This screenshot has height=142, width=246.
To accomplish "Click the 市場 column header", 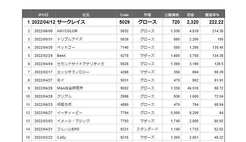I will click(x=147, y=15).
